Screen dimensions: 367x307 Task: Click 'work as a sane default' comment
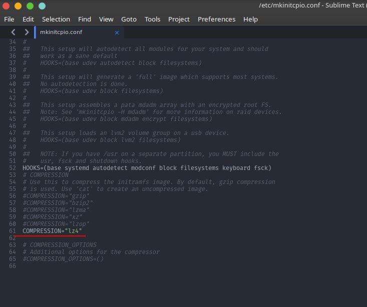click(x=70, y=56)
